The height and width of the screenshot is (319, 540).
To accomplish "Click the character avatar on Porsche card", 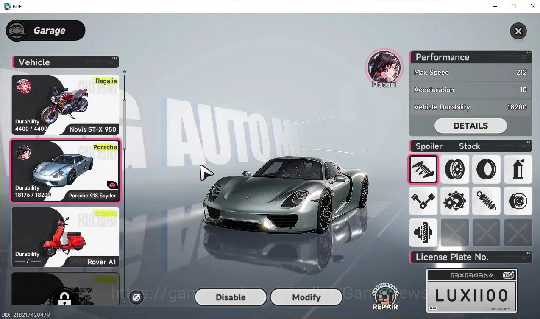I will 23,153.
